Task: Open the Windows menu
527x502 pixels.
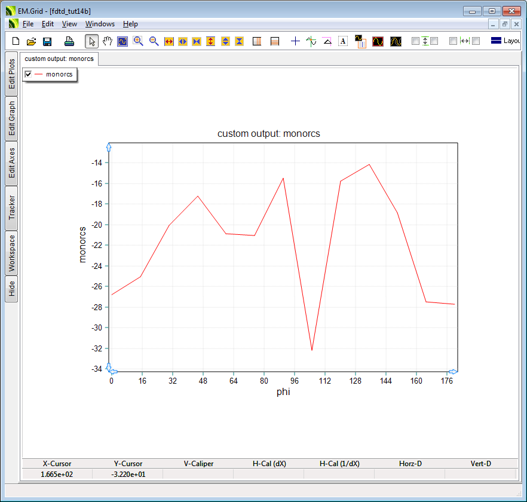Action: click(x=100, y=24)
